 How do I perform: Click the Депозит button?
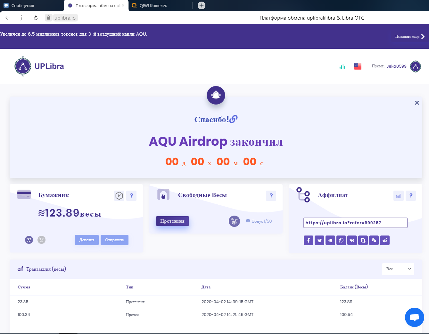click(x=87, y=240)
